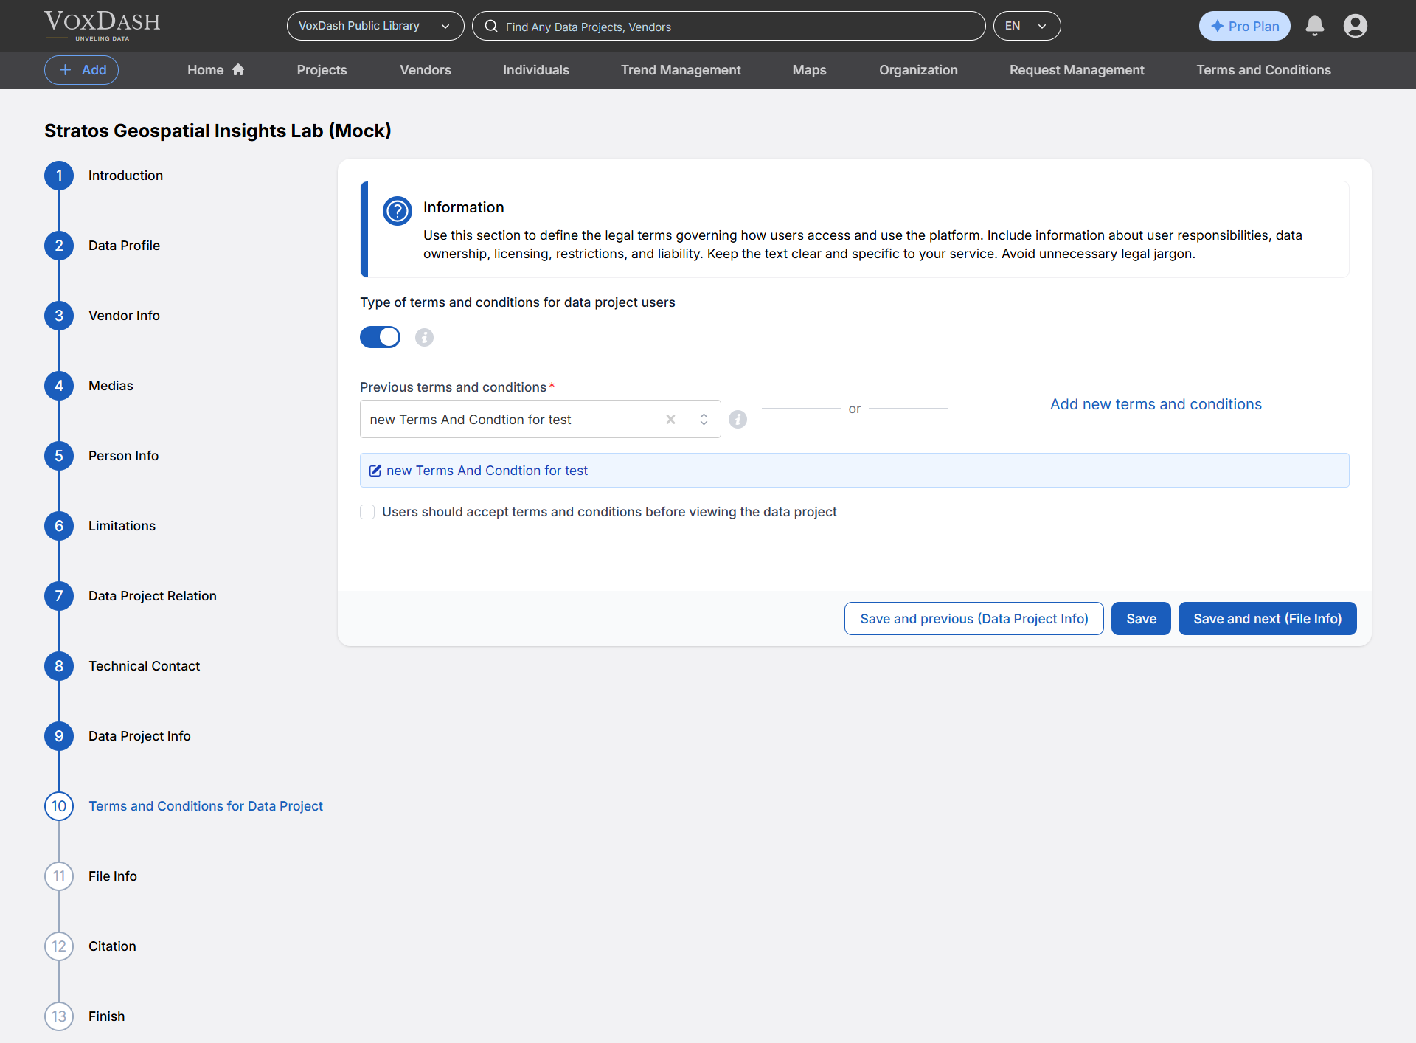1416x1043 pixels.
Task: Click the Home house icon
Action: pyautogui.click(x=238, y=69)
